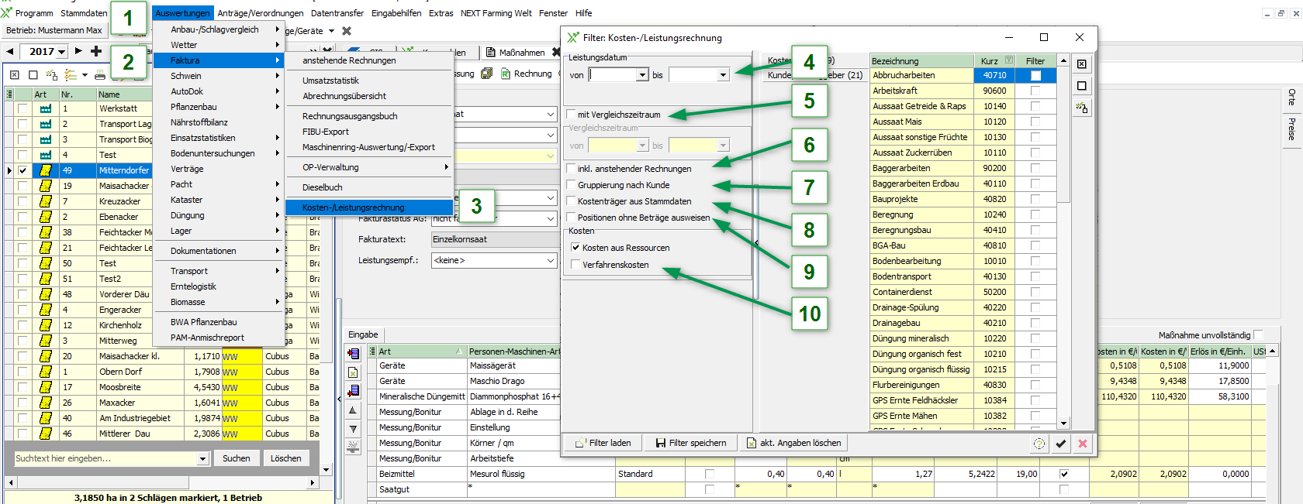Open help via the question mark icon
1303x504 pixels.
click(x=1039, y=444)
